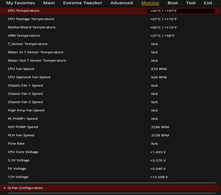Click the +12.208 V value
The height and width of the screenshot is (195, 221).
click(x=159, y=177)
